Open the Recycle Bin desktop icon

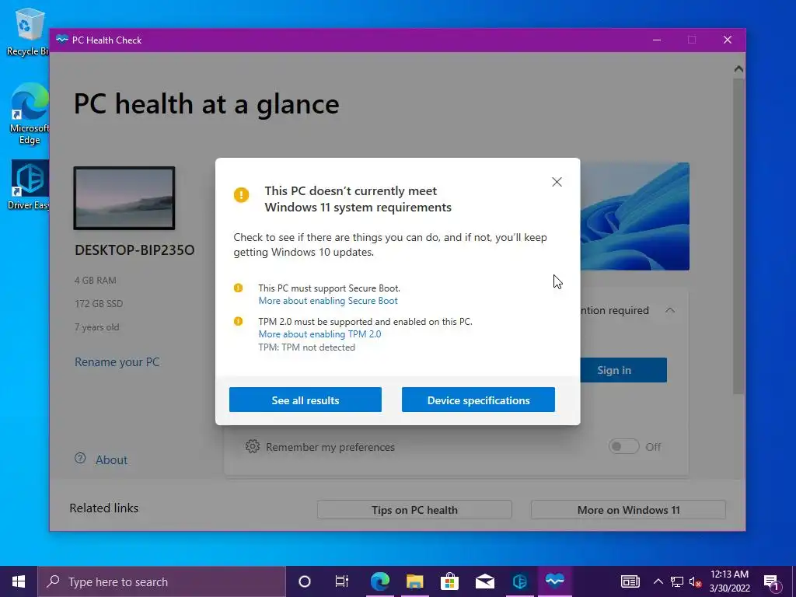28,31
